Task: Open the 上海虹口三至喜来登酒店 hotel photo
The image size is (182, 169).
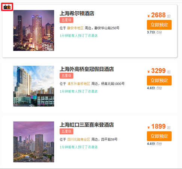Action: tap(34, 142)
